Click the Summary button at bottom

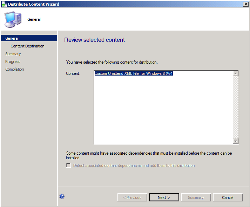tap(196, 198)
